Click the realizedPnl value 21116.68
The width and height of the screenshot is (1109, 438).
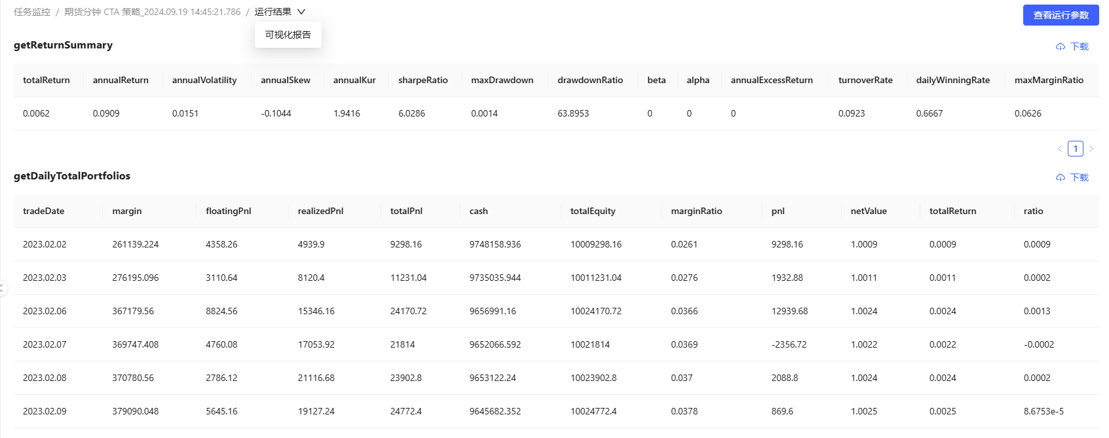[316, 378]
